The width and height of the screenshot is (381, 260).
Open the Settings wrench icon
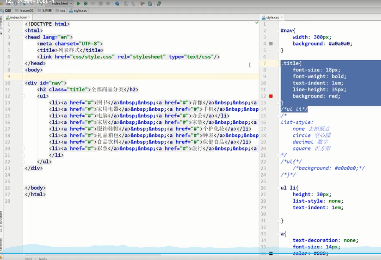[x=142, y=3]
